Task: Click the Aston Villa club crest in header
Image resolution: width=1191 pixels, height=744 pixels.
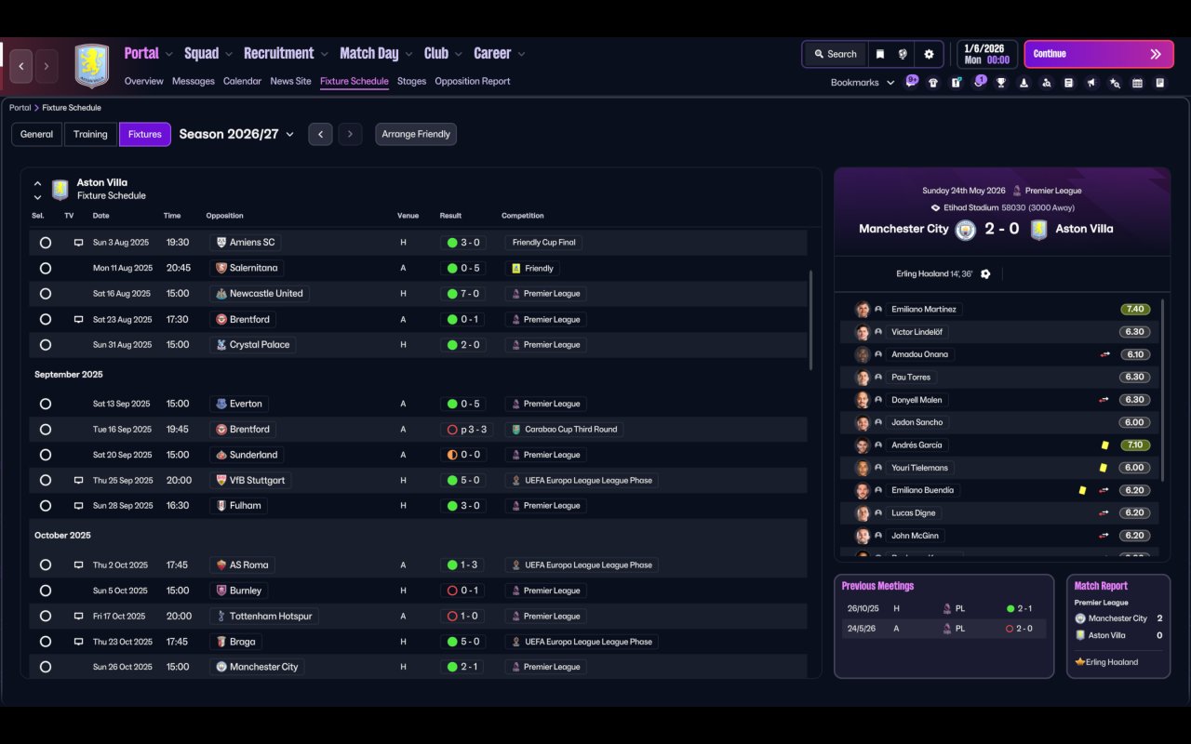Action: pos(91,66)
